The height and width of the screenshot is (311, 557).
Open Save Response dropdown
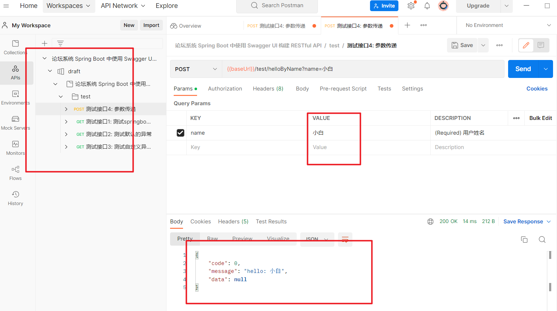[x=527, y=222]
